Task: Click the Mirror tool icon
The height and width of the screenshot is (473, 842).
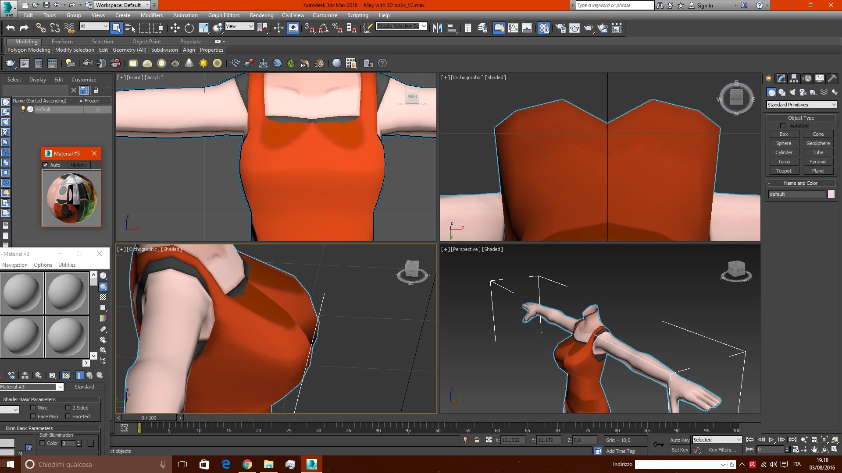Action: coord(437,28)
